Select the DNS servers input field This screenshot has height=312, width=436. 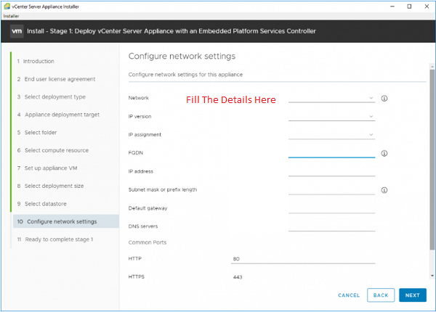click(332, 226)
